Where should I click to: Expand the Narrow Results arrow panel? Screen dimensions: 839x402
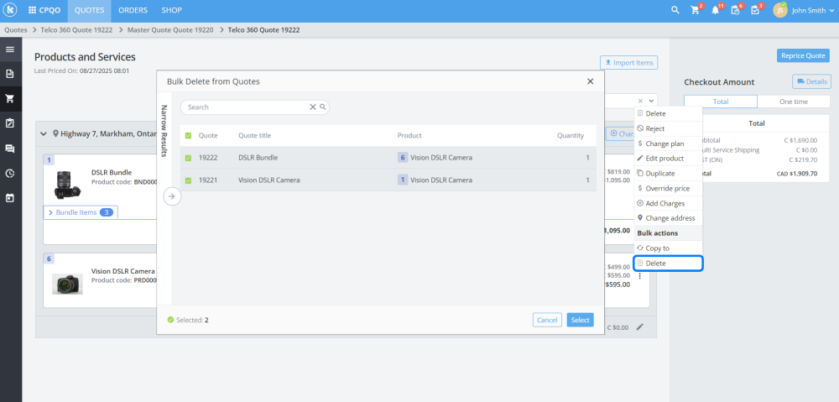[170, 196]
